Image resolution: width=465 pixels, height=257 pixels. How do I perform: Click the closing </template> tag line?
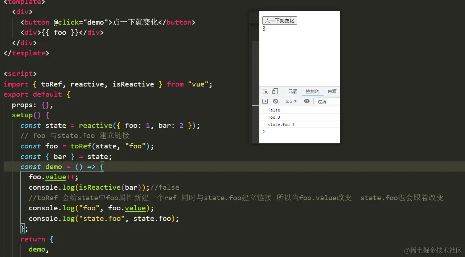coord(26,53)
